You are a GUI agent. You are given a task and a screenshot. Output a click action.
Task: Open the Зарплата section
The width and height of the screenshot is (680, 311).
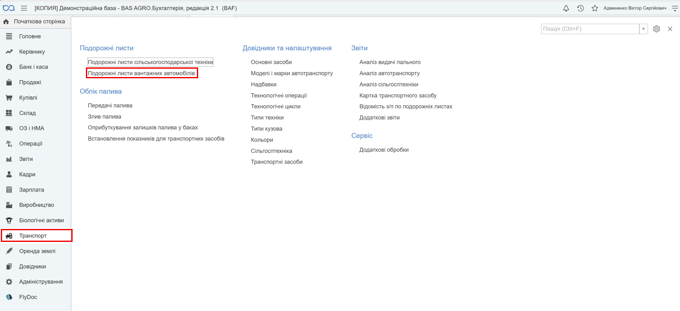tap(35, 190)
